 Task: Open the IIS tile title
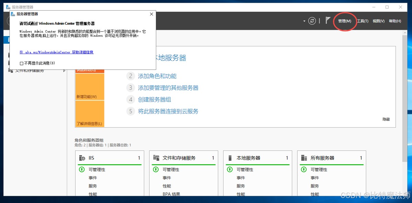(x=91, y=158)
